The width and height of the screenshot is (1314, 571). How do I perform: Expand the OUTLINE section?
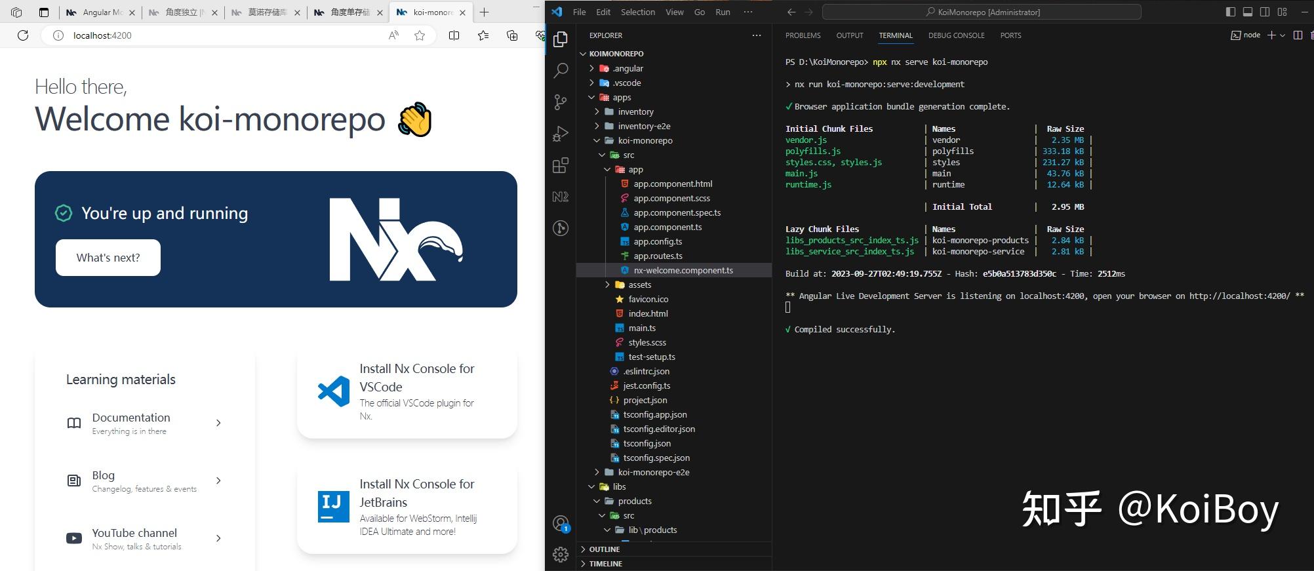point(604,549)
